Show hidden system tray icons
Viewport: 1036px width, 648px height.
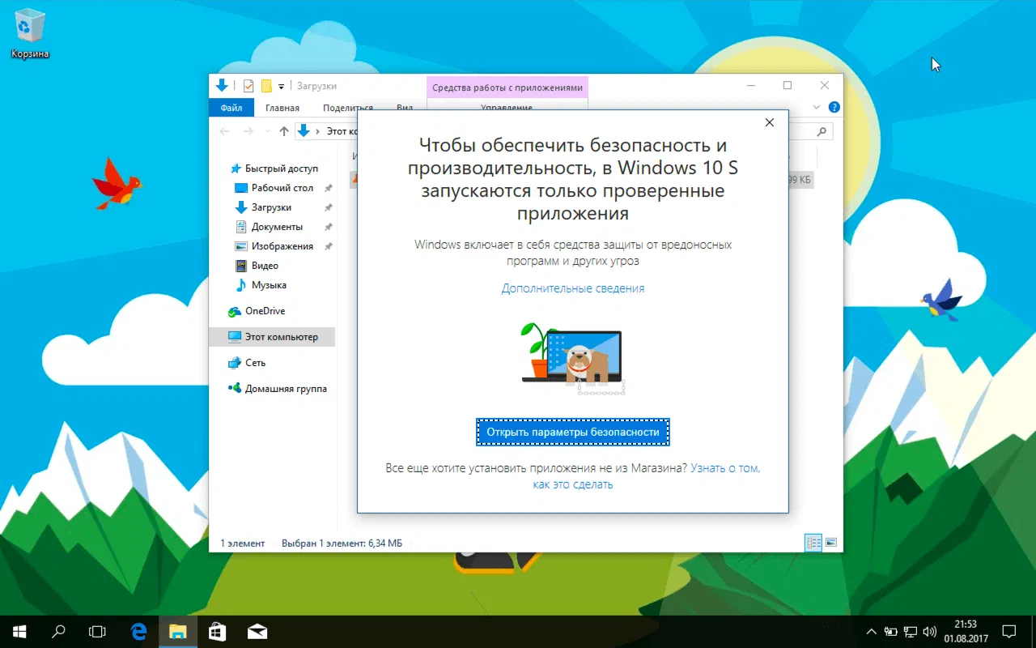click(x=871, y=632)
